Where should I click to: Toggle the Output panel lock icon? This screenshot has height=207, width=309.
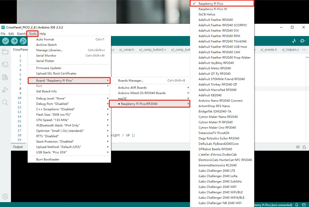click(x=304, y=147)
